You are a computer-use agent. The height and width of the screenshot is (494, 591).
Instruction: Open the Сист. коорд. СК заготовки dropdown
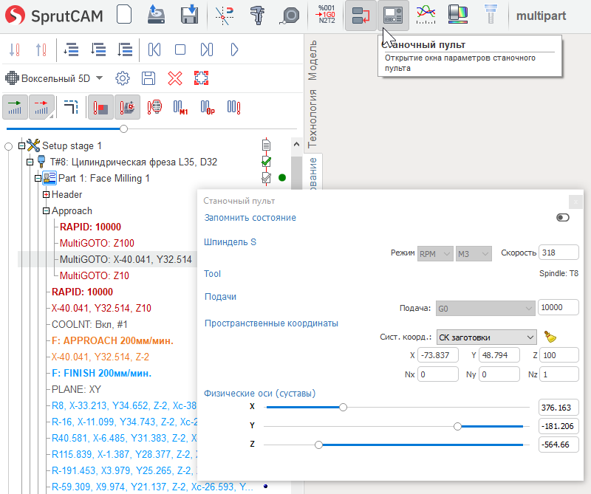pos(486,337)
